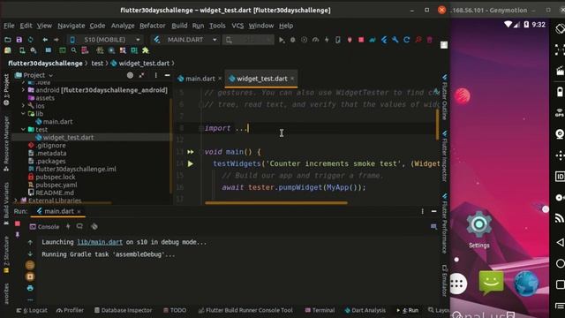Click the pin icon in the Run panel
Image resolution: width=565 pixels, height=318 pixels.
coord(18,235)
